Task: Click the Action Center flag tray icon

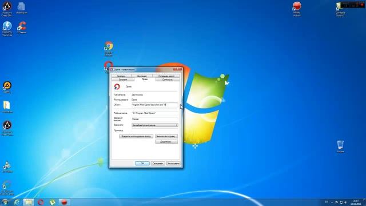Action: 337,202
